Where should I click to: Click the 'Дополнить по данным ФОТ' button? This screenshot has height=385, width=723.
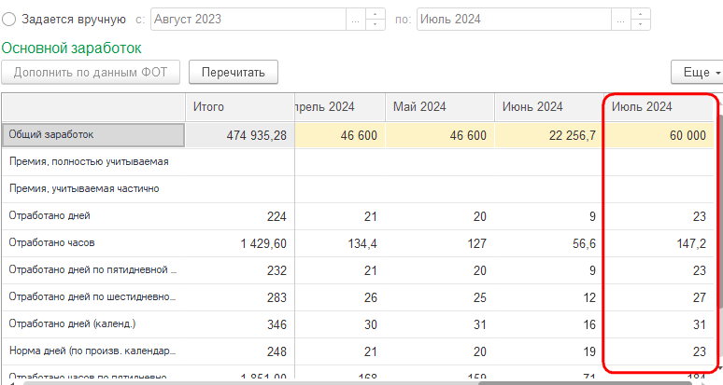(91, 72)
